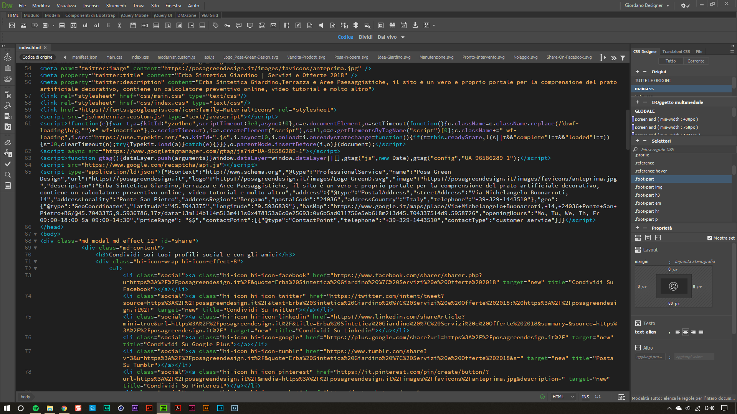Collapse the ul at line 72
The height and width of the screenshot is (414, 737).
coord(35,268)
